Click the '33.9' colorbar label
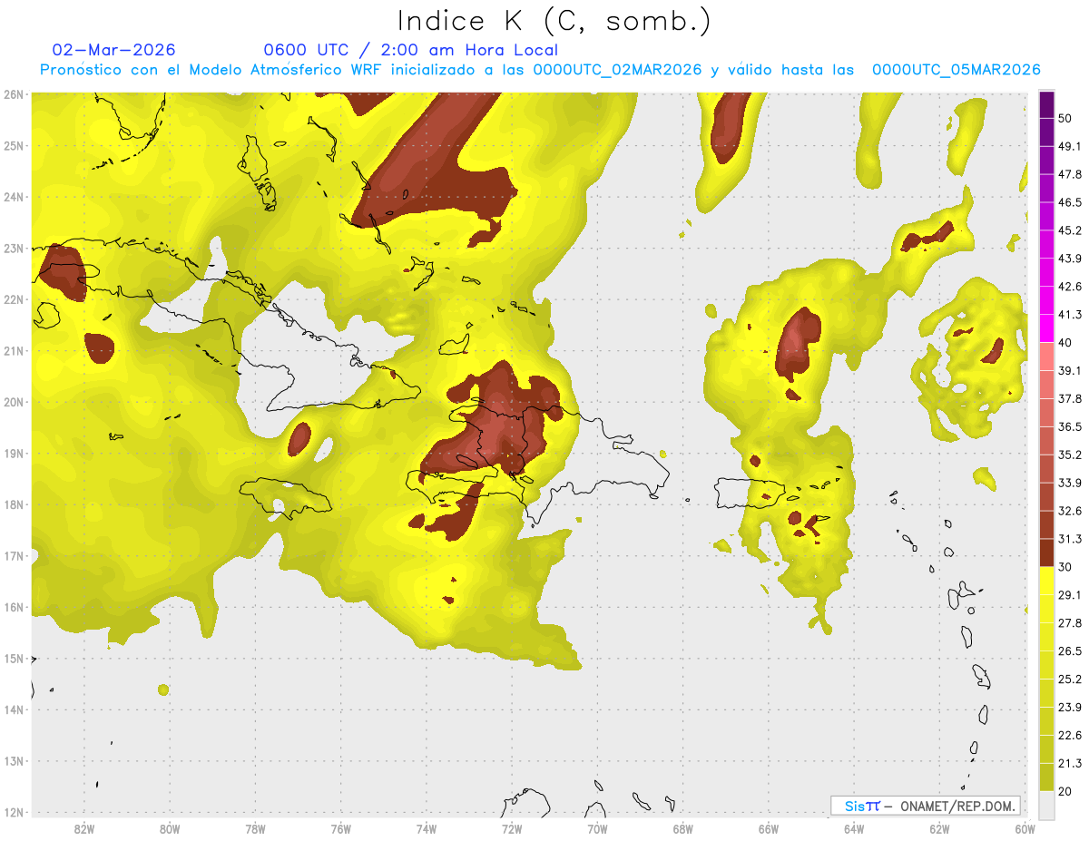 coord(1070,483)
